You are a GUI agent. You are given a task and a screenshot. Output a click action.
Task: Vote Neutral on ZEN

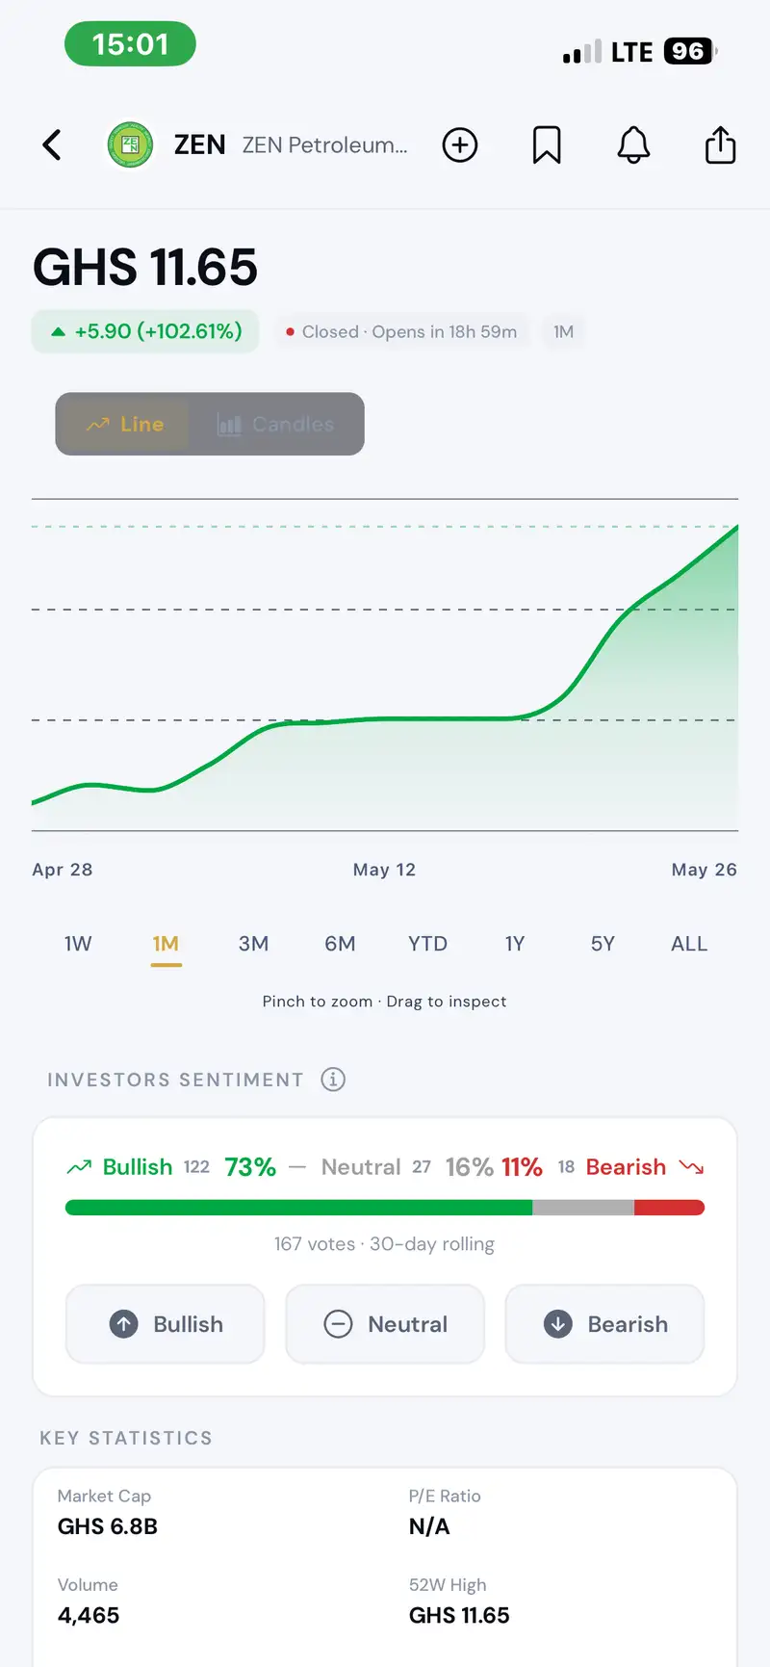(x=385, y=1324)
